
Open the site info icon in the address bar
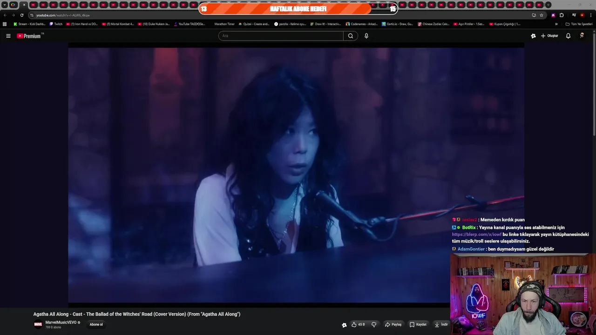[x=32, y=15]
